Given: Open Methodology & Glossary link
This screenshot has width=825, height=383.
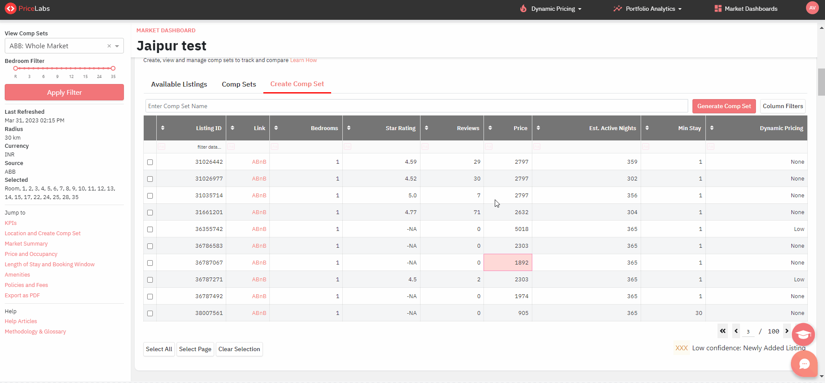Looking at the screenshot, I should 35,332.
